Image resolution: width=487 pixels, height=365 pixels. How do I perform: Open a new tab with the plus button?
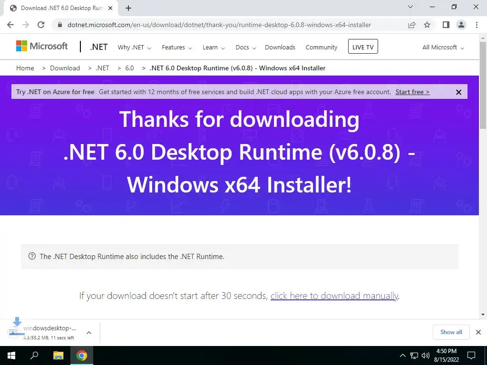[128, 8]
